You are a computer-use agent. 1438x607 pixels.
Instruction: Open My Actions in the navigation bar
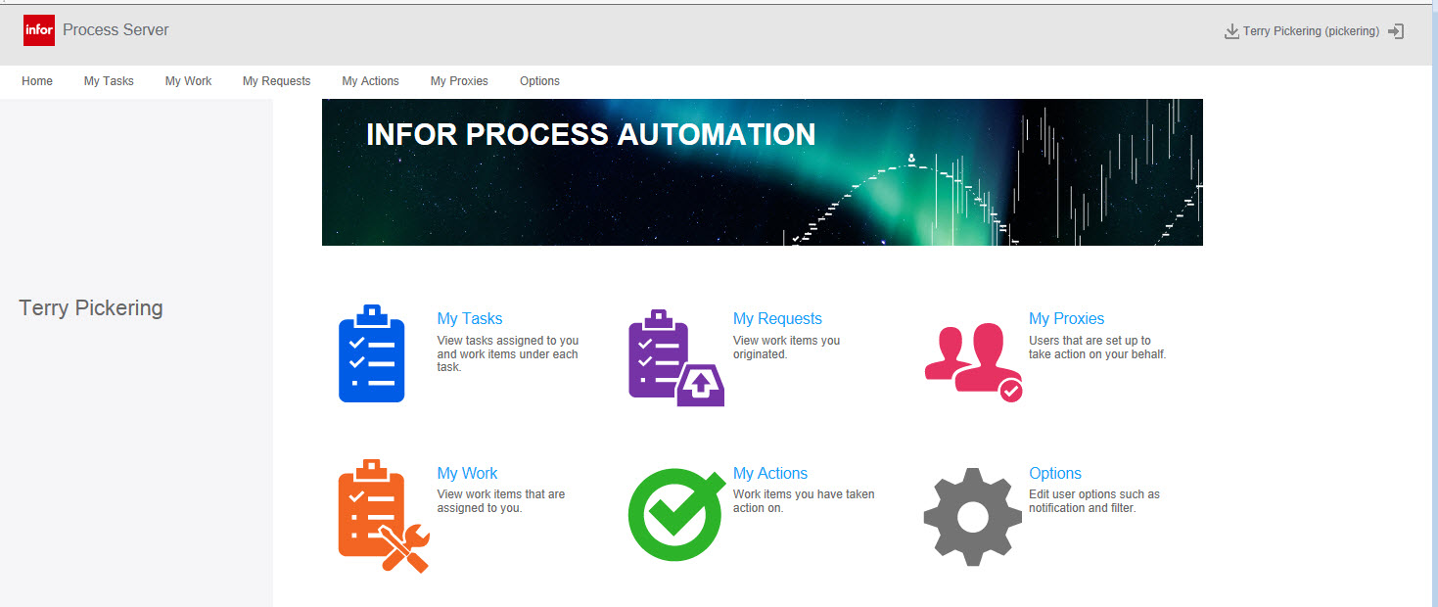click(x=370, y=81)
